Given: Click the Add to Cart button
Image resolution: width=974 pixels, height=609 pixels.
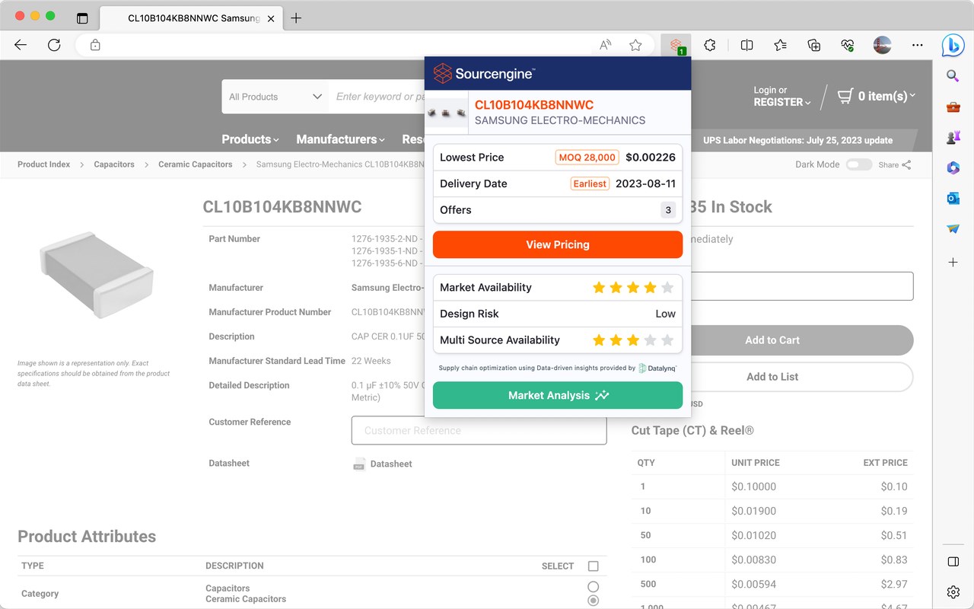Looking at the screenshot, I should tap(772, 340).
